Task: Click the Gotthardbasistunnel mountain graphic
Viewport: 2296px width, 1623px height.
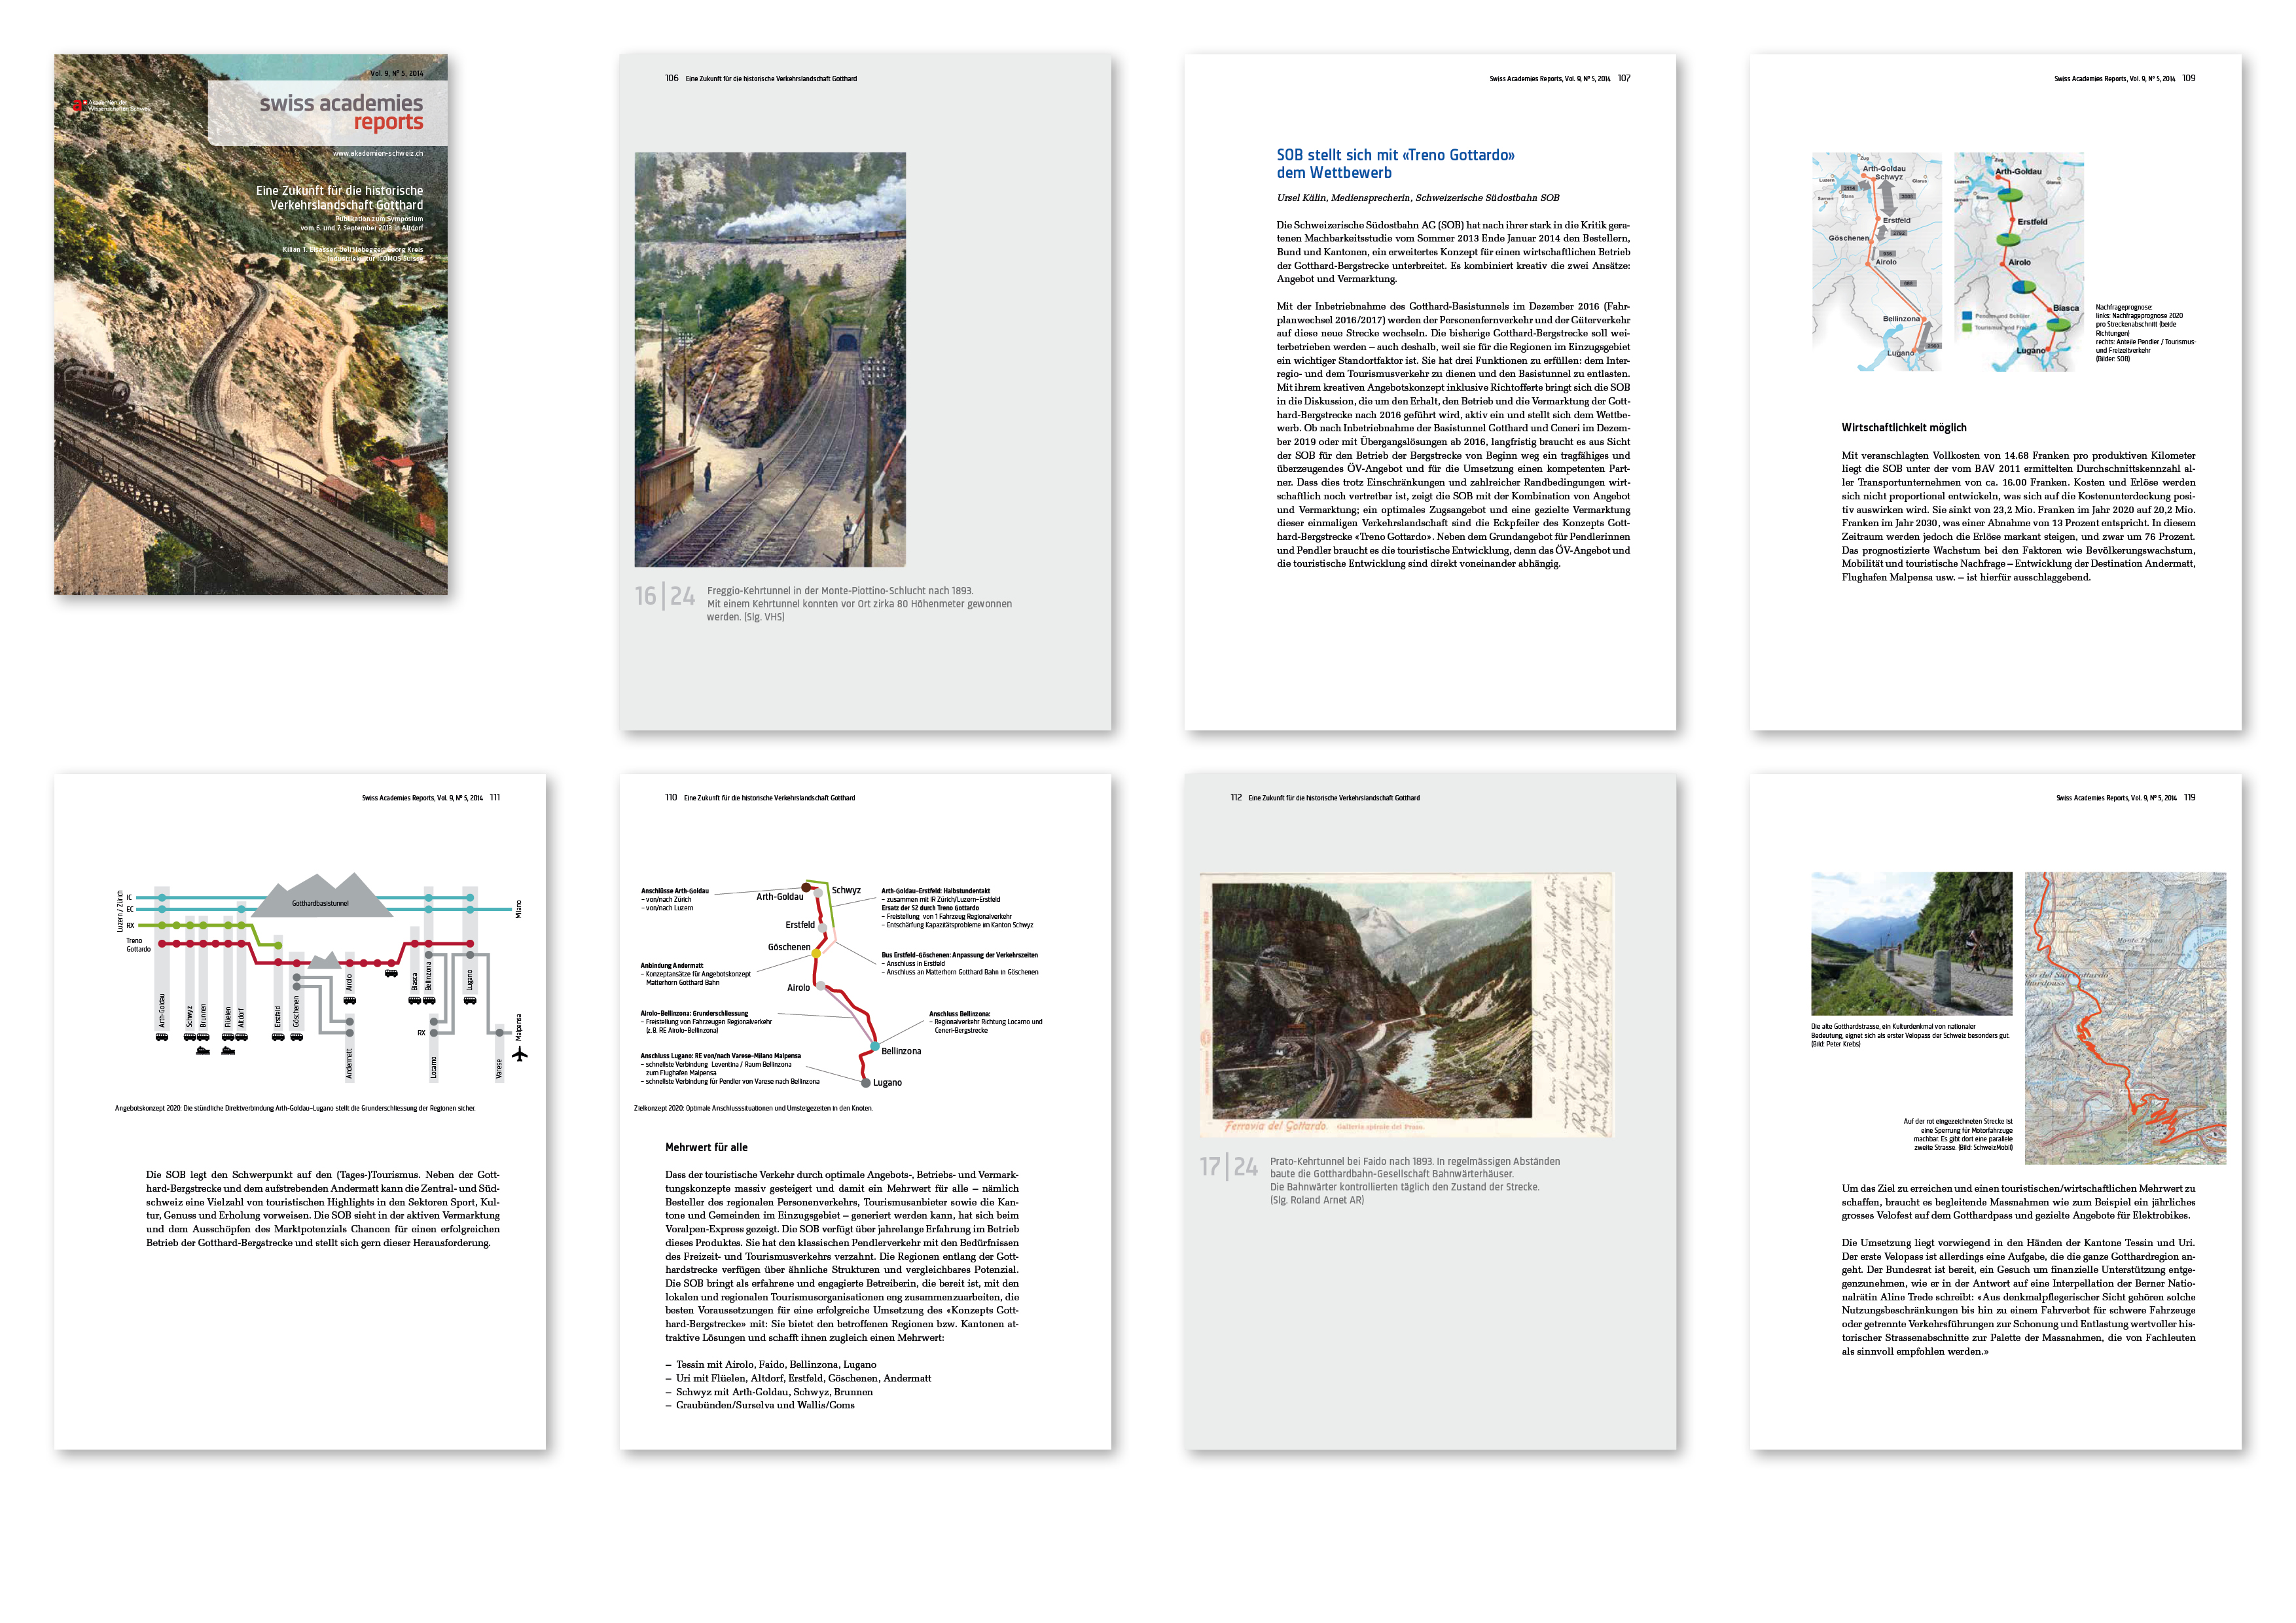Action: [x=321, y=895]
